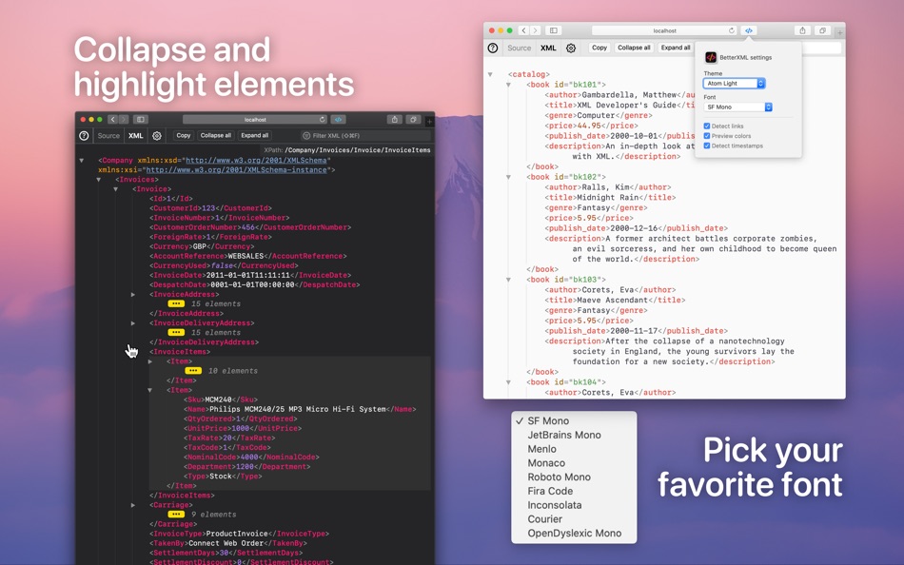This screenshot has height=565, width=904.
Task: Select Fira Code from font list
Action: 550,491
